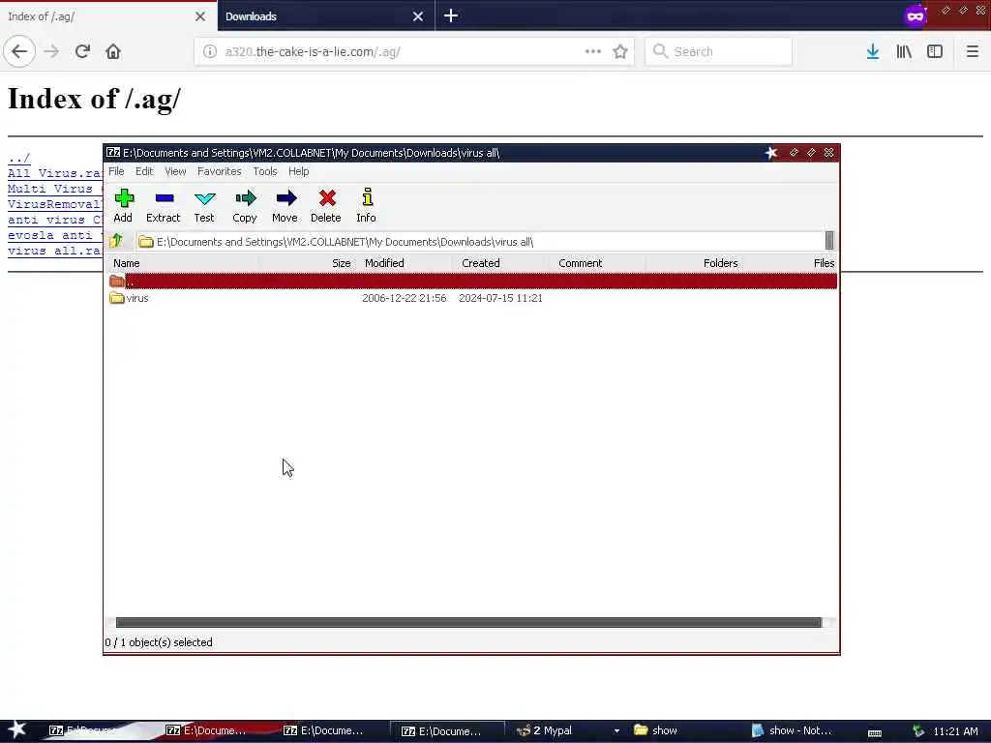Sort file list by Created column
This screenshot has height=743, width=991.
(x=501, y=263)
